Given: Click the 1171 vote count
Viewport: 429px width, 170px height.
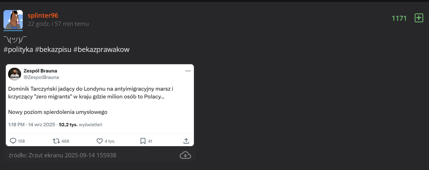Looking at the screenshot, I should pyautogui.click(x=399, y=18).
